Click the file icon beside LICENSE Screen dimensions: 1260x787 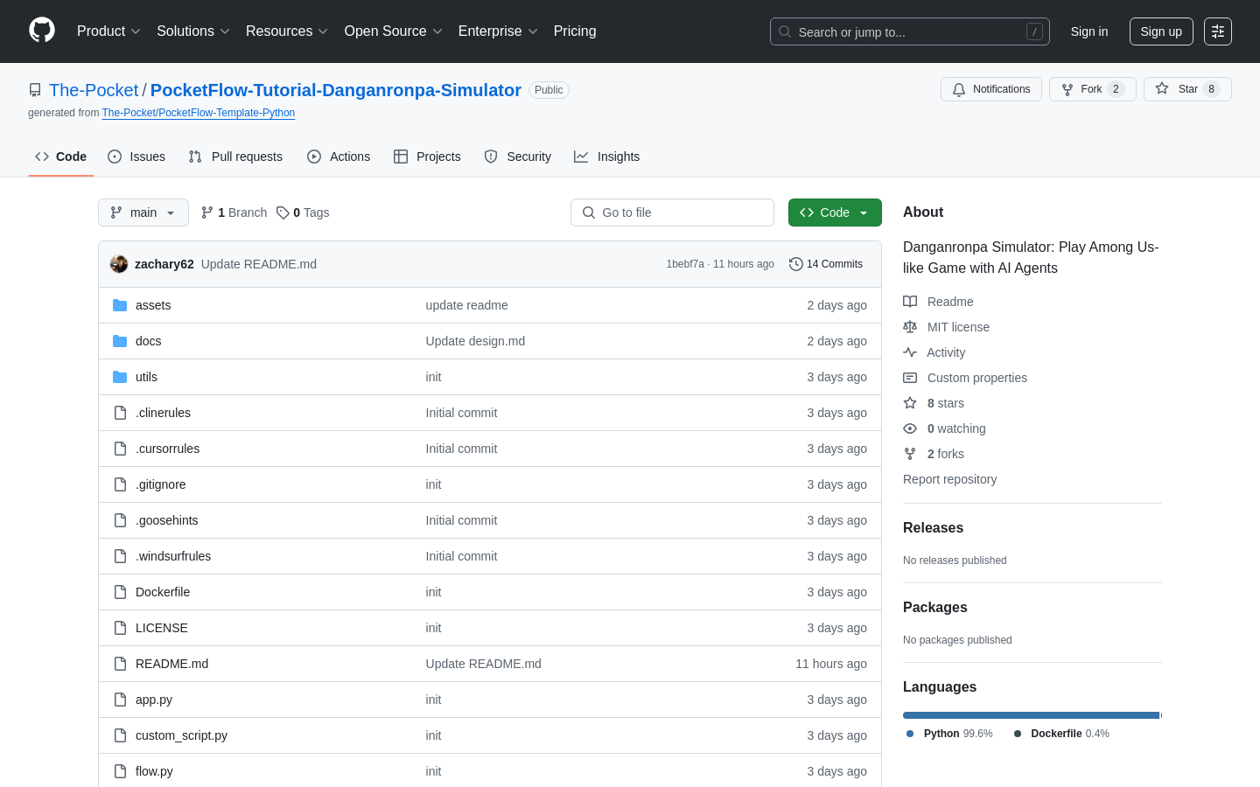pos(120,628)
